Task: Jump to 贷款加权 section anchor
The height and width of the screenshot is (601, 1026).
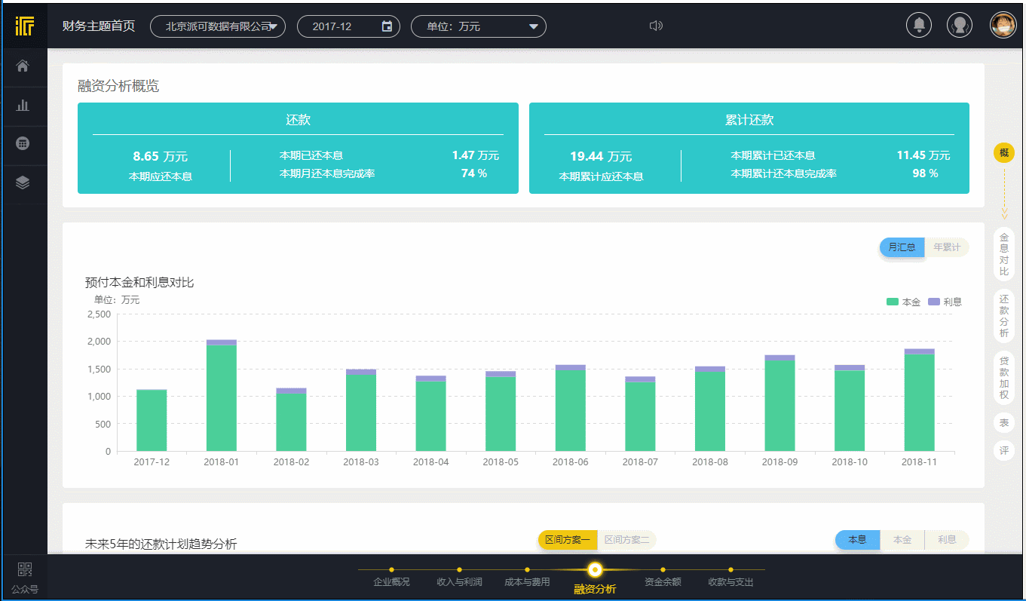Action: [x=1003, y=378]
